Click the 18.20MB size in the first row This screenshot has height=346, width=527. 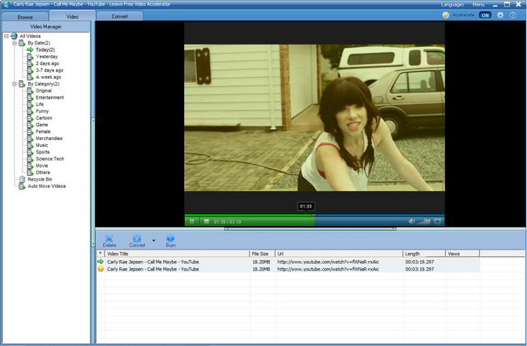point(261,262)
